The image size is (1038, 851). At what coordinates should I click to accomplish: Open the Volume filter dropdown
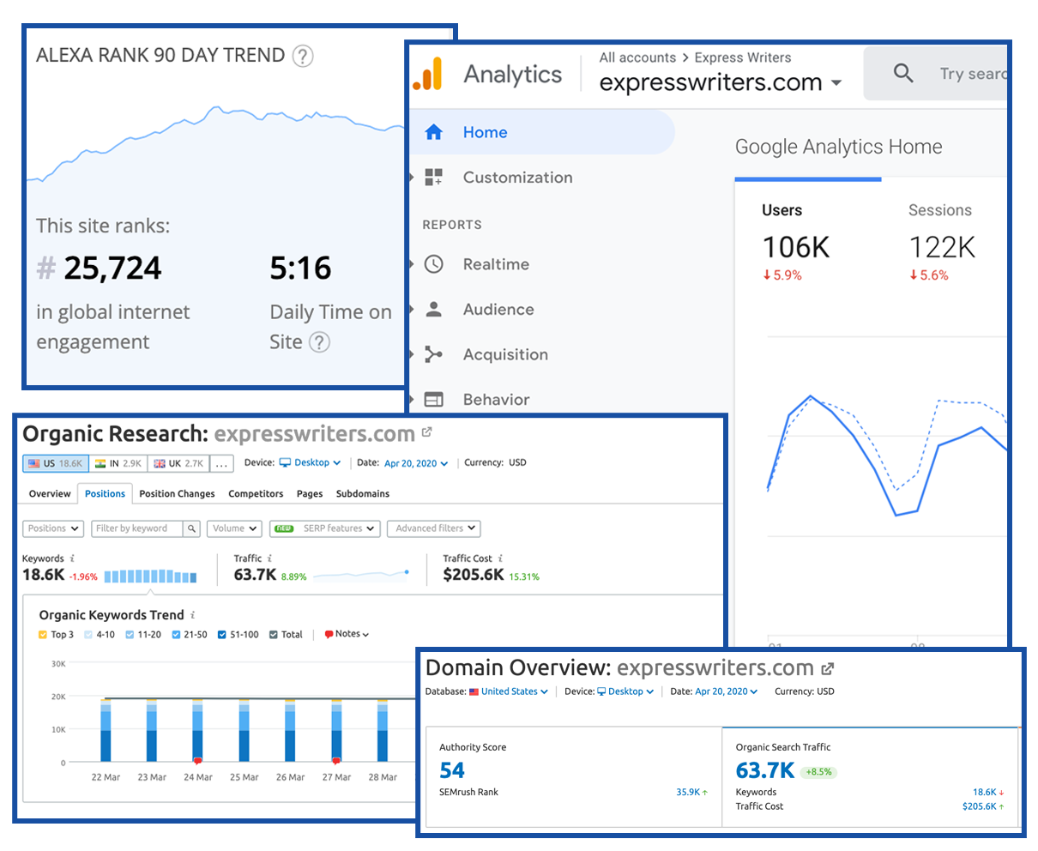pos(234,528)
